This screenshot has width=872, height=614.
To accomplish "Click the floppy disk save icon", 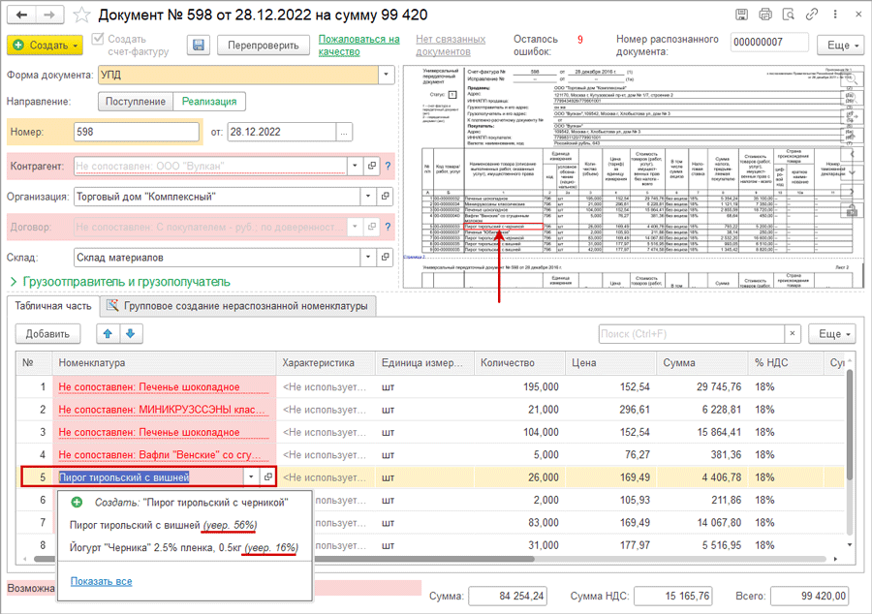I will point(199,46).
